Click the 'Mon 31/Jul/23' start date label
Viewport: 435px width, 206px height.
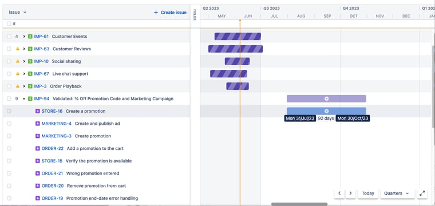(x=300, y=118)
